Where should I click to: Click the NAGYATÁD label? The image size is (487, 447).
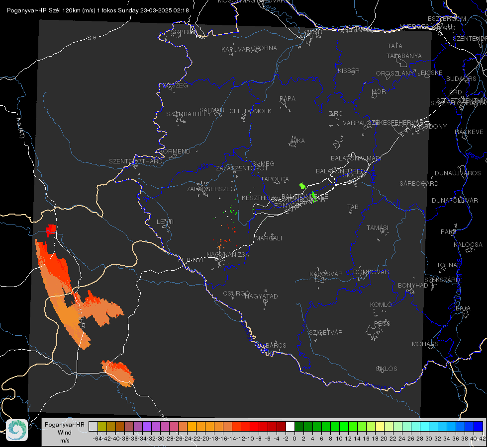tap(261, 296)
